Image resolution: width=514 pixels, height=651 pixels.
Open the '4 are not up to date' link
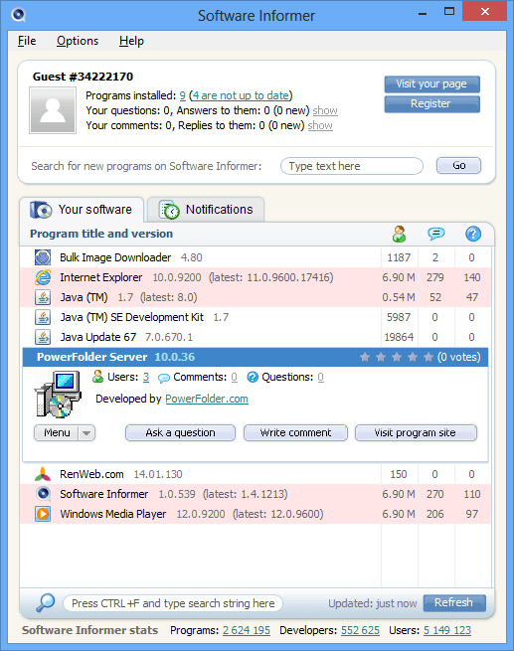241,95
